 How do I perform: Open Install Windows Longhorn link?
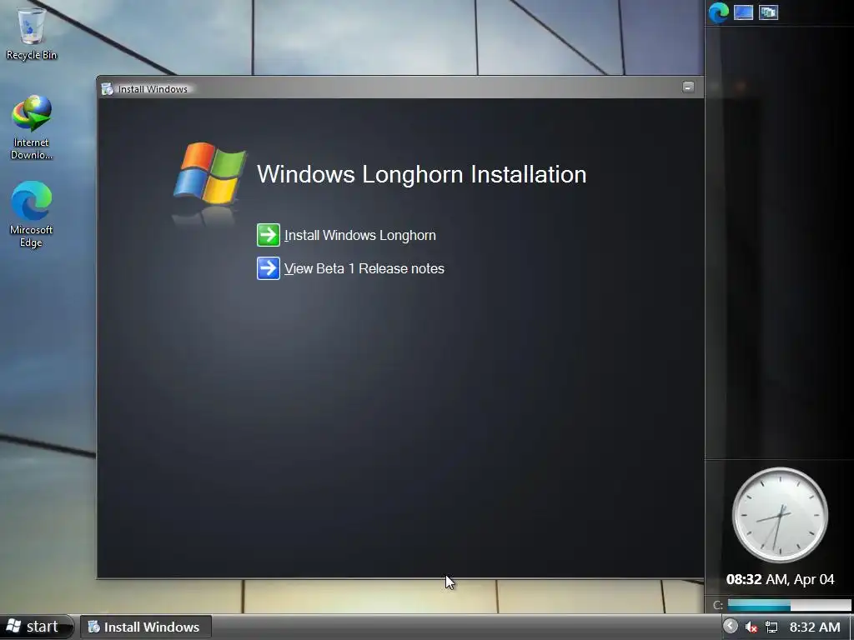[360, 236]
